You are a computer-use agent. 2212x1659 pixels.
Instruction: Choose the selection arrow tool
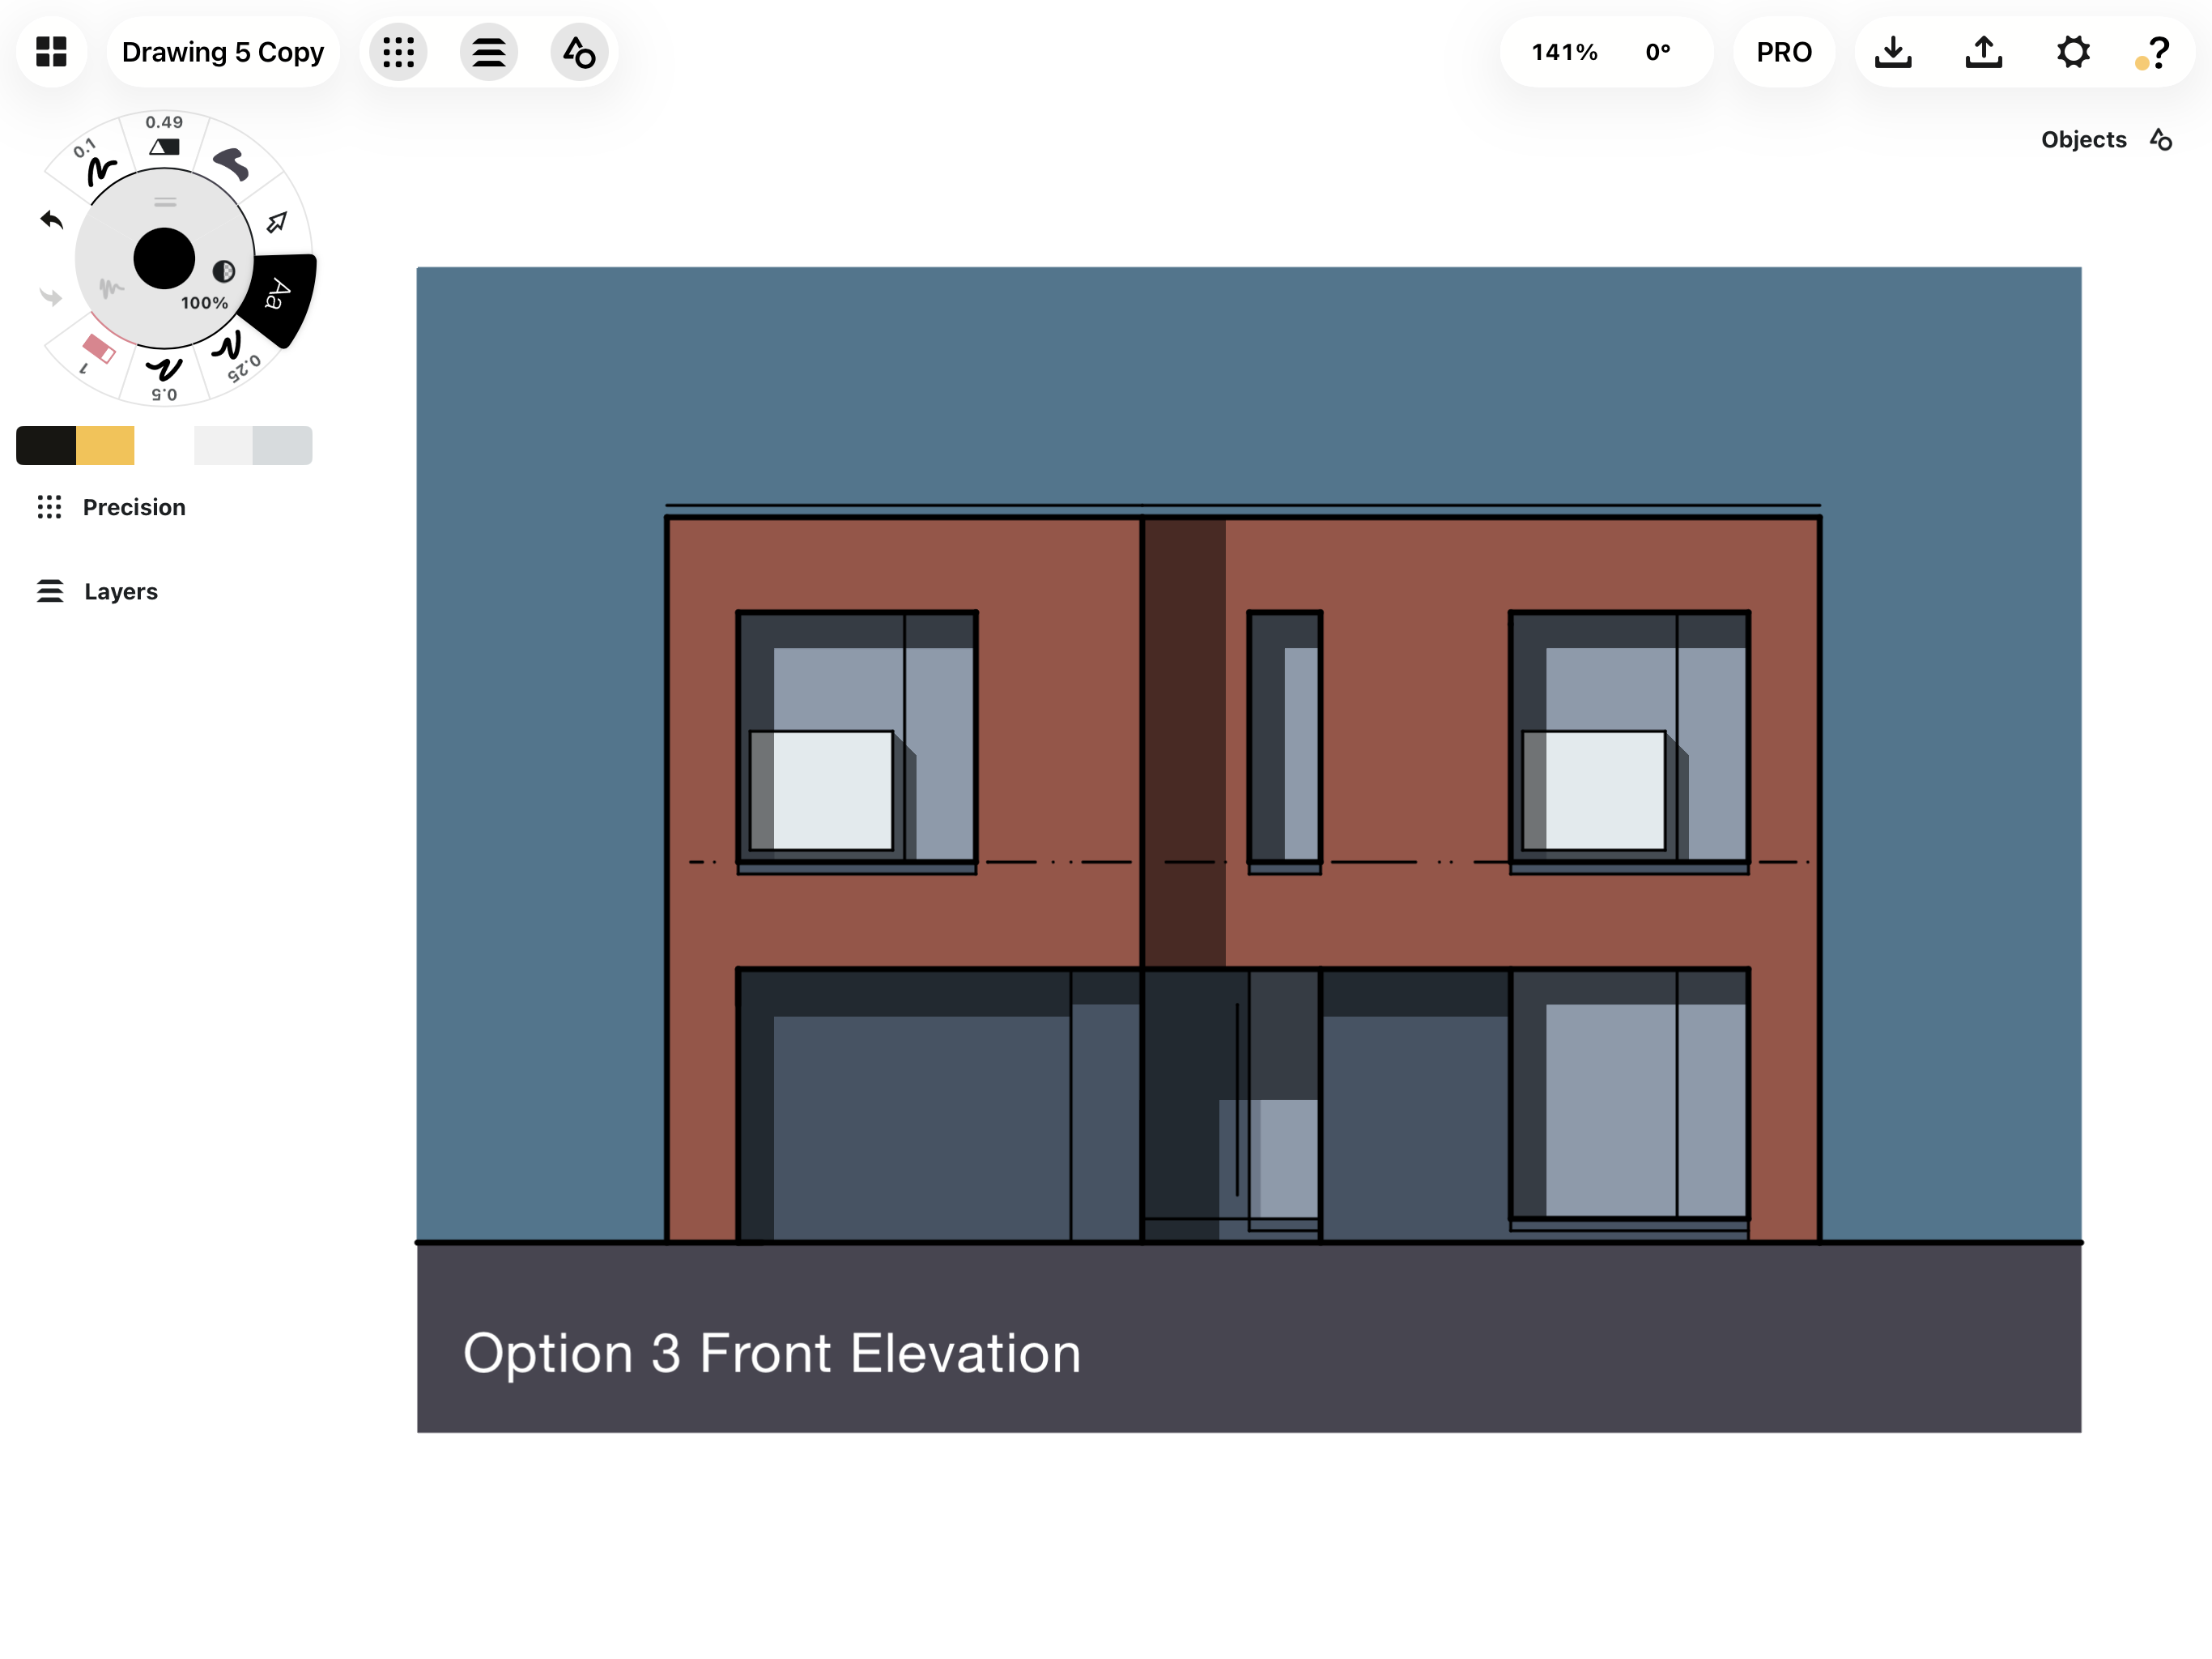tap(277, 222)
